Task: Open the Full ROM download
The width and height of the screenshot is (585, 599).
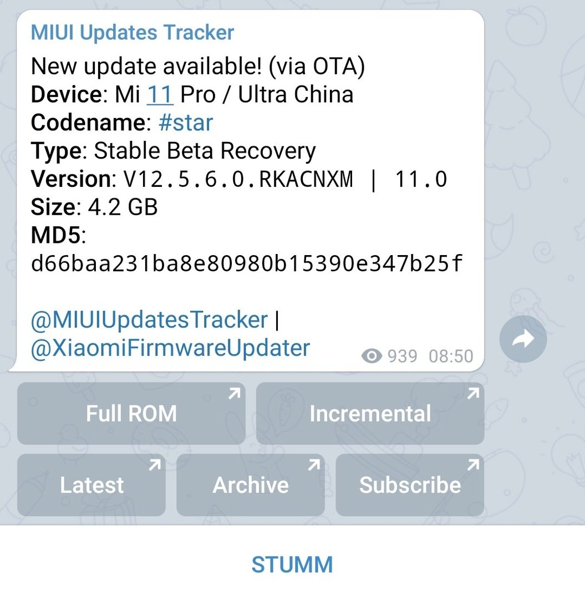Action: (x=131, y=413)
